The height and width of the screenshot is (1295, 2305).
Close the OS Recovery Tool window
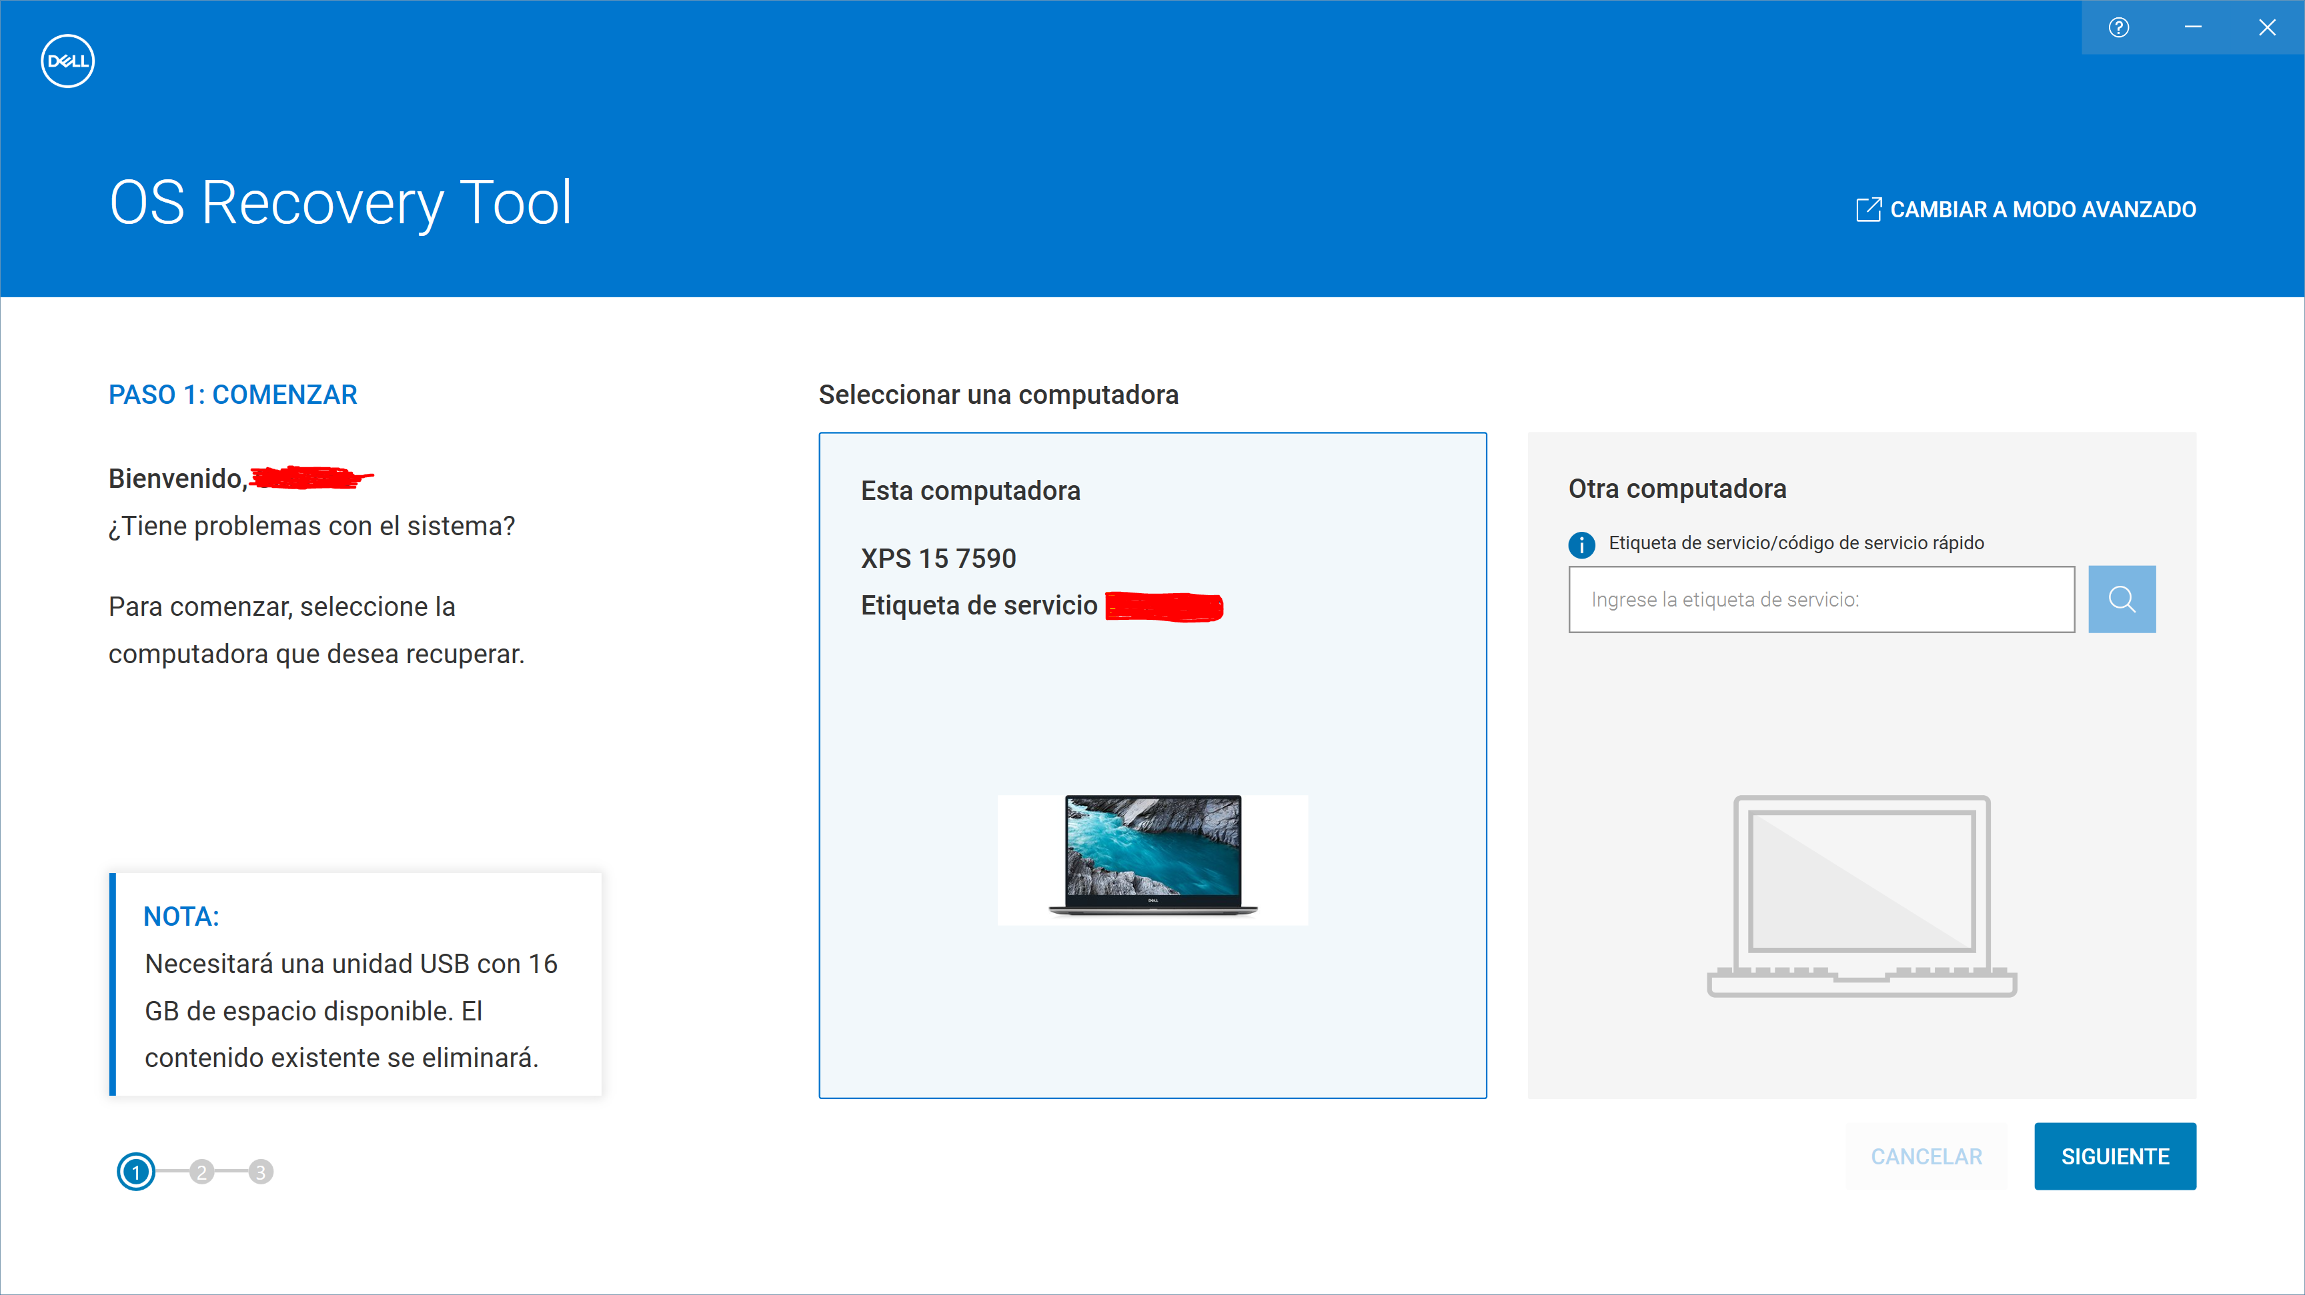2266,27
